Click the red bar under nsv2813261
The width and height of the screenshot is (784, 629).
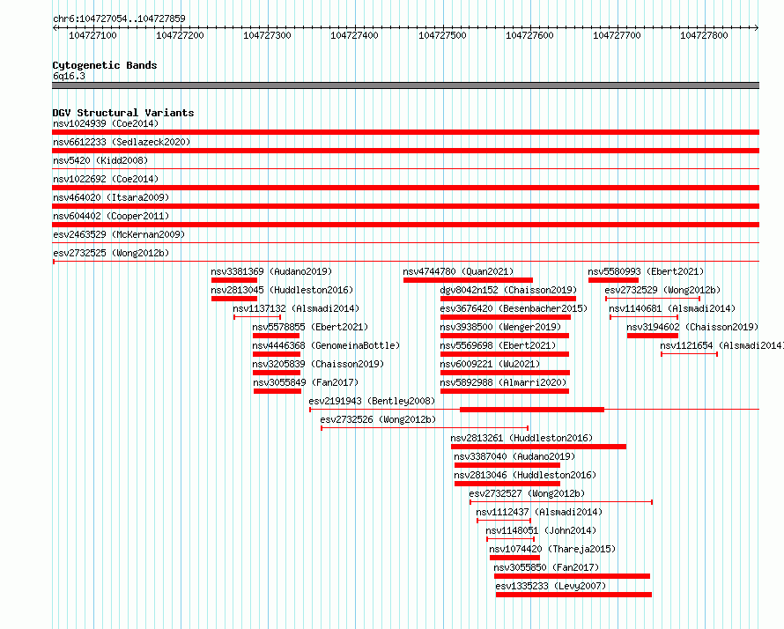click(x=538, y=447)
